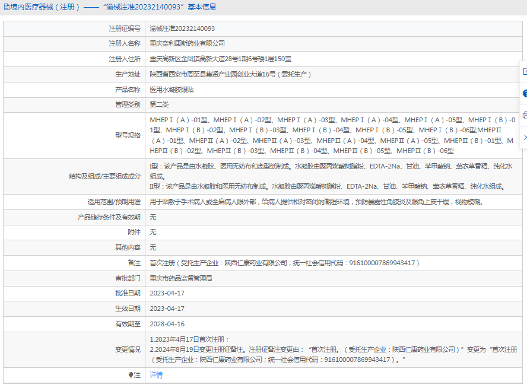
Task: Click the 注册人住所 address value
Action: [x=220, y=59]
